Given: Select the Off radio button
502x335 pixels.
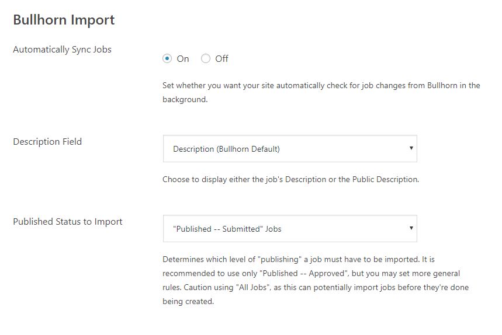Looking at the screenshot, I should (206, 58).
